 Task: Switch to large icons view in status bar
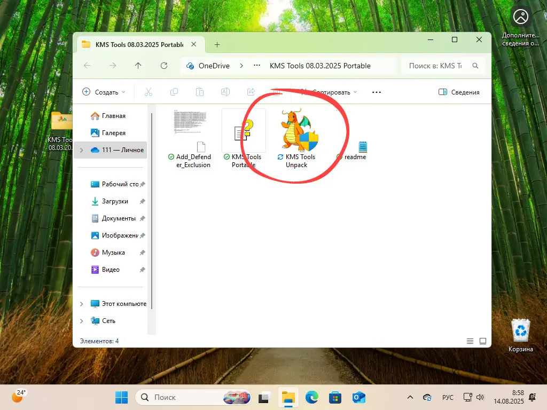click(483, 341)
